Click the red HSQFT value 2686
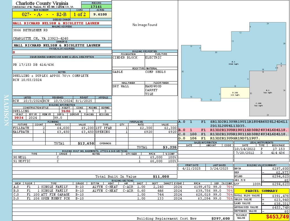The width and height of the screenshot is (290, 221). coord(66,111)
